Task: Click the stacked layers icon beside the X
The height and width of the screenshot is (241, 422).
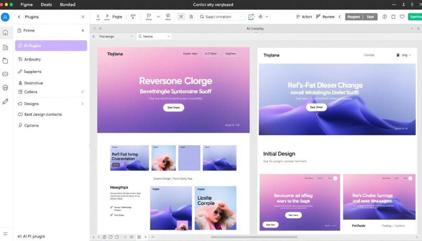Action: tap(191, 16)
